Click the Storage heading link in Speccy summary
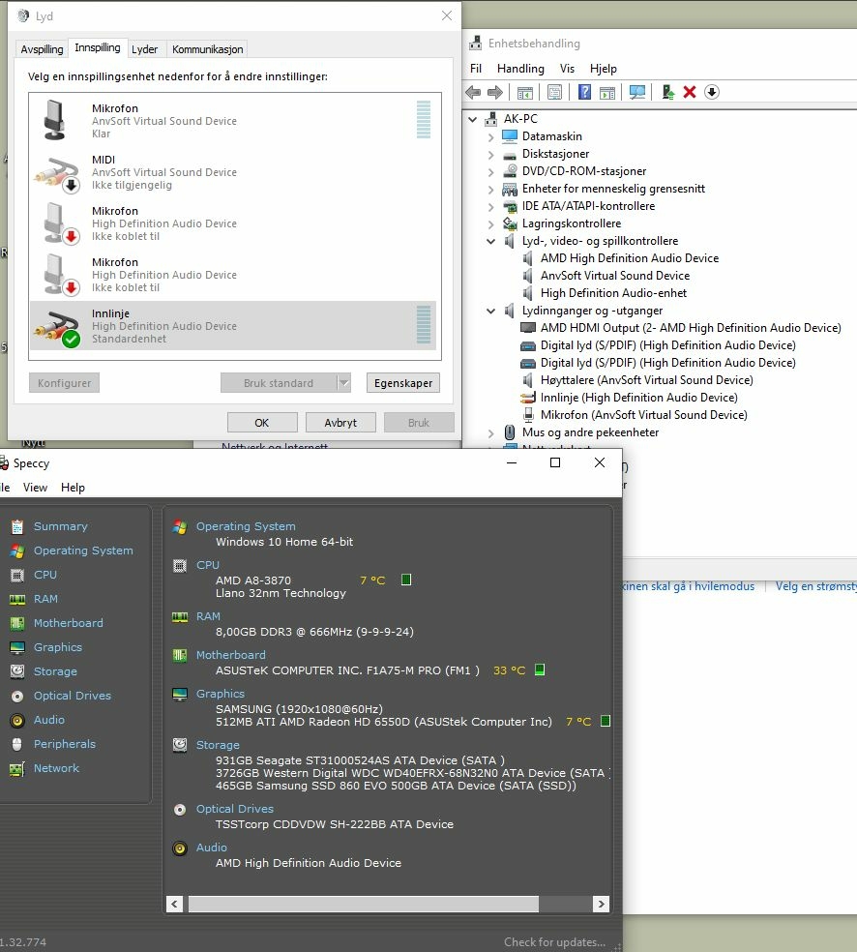 (218, 745)
